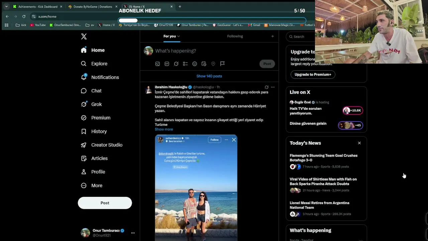Click the X search box
Screen dimensions: 428x241
[301, 36]
